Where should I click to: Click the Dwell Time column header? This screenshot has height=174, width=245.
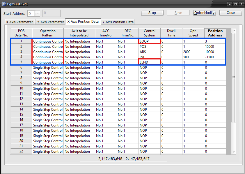coord(171,33)
